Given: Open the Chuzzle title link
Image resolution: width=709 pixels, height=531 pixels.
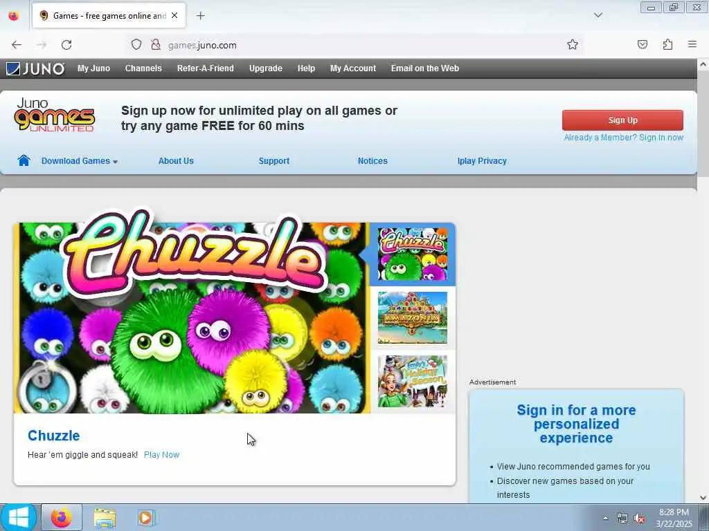Looking at the screenshot, I should point(53,436).
